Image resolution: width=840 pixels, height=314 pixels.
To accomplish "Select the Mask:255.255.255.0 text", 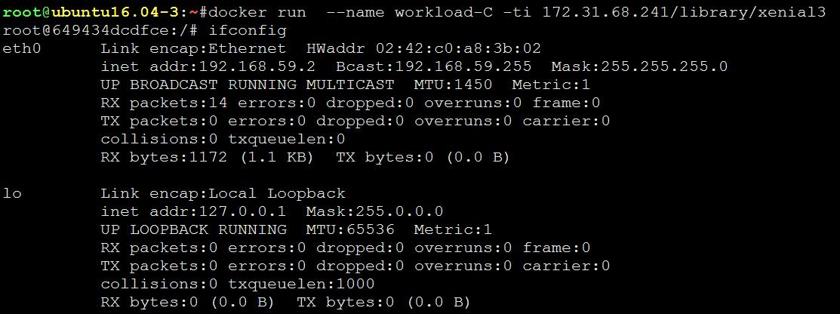I will (x=640, y=67).
